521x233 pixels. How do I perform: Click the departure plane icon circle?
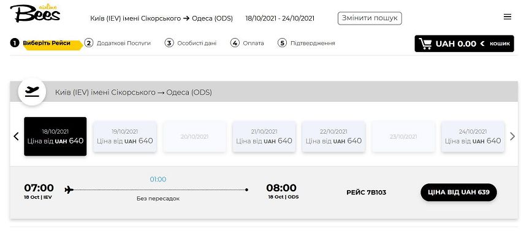32,92
